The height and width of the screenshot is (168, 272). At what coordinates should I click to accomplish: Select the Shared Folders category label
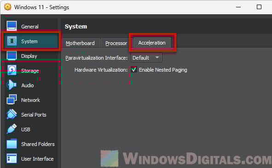[38, 144]
